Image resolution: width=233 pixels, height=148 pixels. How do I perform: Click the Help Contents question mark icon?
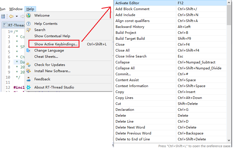(x=28, y=24)
